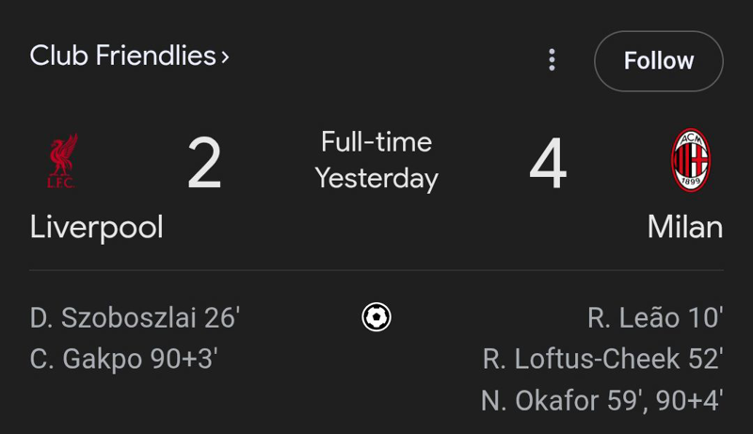
Task: Click the Yesterday match date label
Action: [376, 178]
